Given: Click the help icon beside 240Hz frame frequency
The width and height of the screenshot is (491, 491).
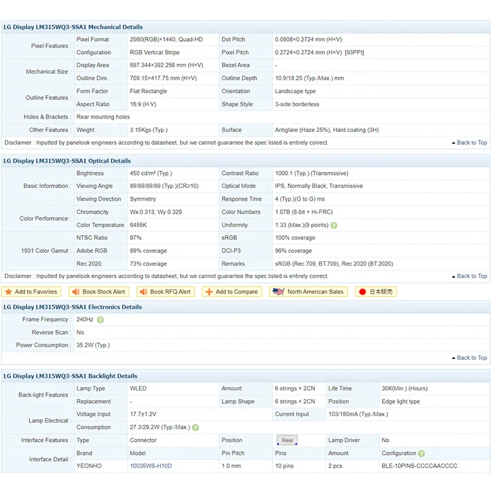Looking at the screenshot, I should (100, 320).
